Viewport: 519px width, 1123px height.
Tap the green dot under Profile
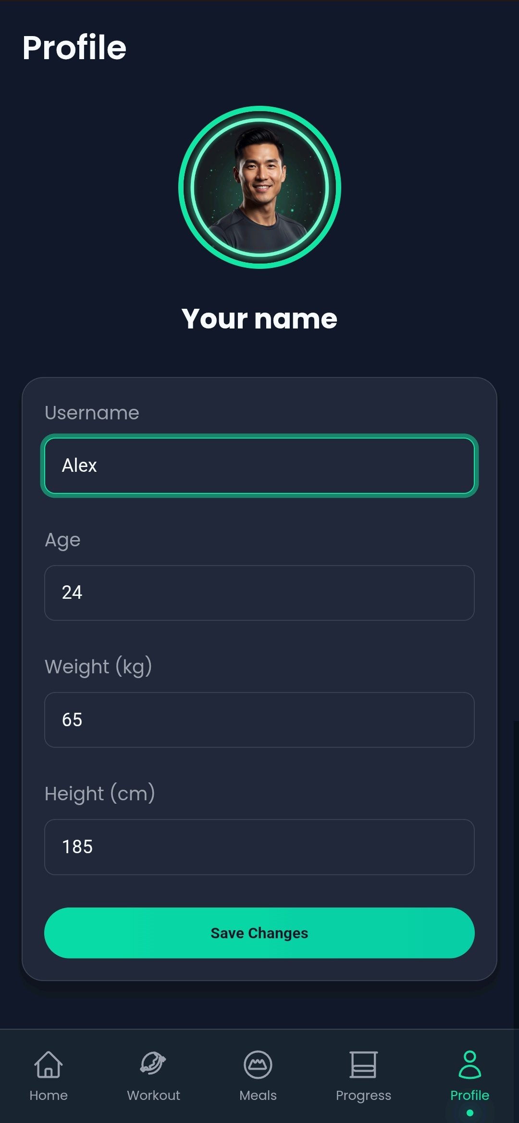click(470, 1112)
